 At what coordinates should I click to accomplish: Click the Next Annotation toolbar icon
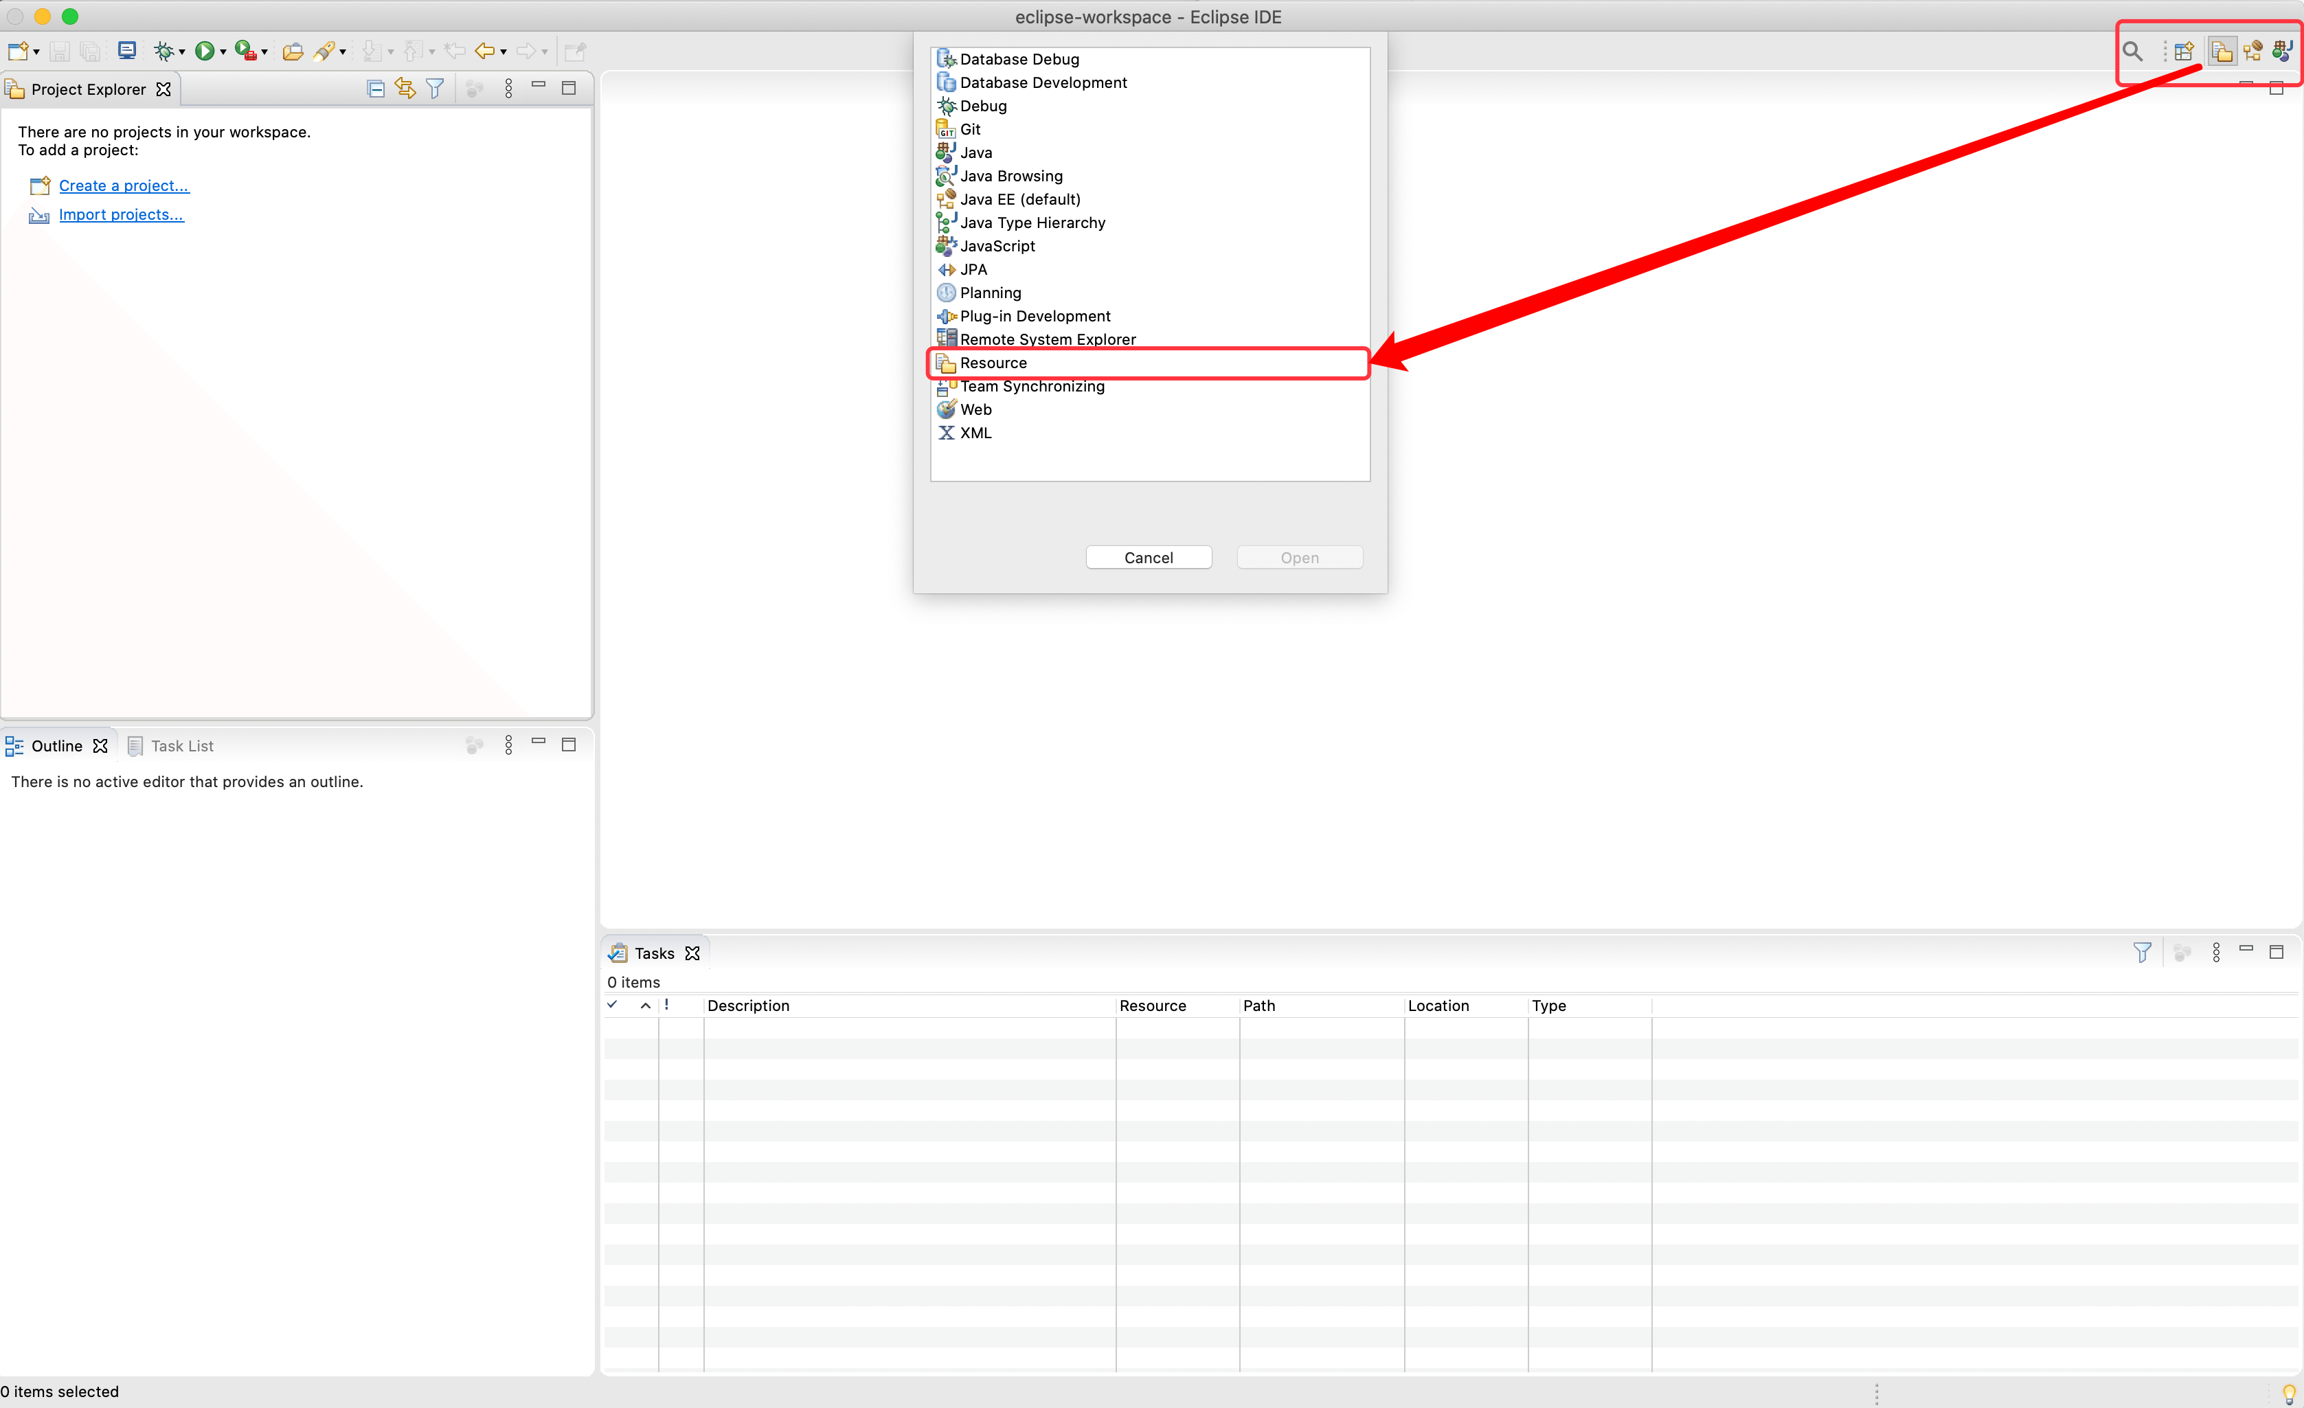coord(371,52)
